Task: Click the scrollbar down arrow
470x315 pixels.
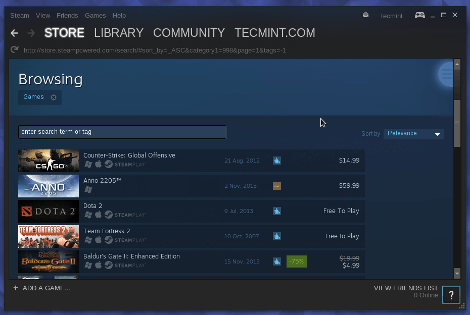Action: (457, 273)
